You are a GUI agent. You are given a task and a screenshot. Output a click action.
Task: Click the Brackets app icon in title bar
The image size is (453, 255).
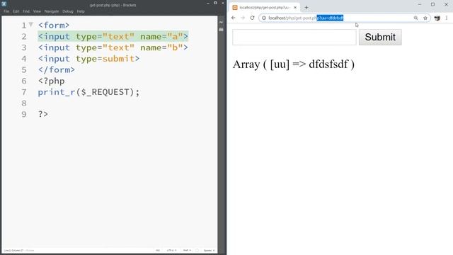[x=4, y=4]
